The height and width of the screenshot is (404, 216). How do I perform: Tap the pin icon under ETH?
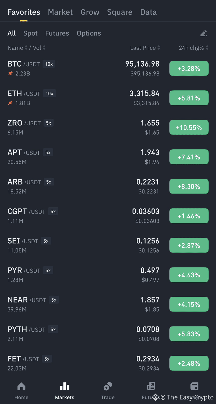[x=10, y=103]
